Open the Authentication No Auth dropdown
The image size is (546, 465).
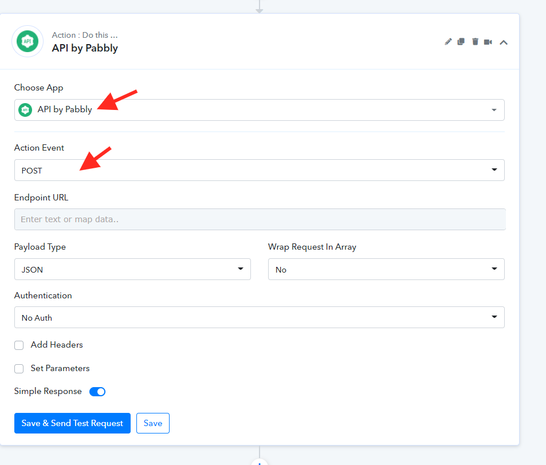260,317
